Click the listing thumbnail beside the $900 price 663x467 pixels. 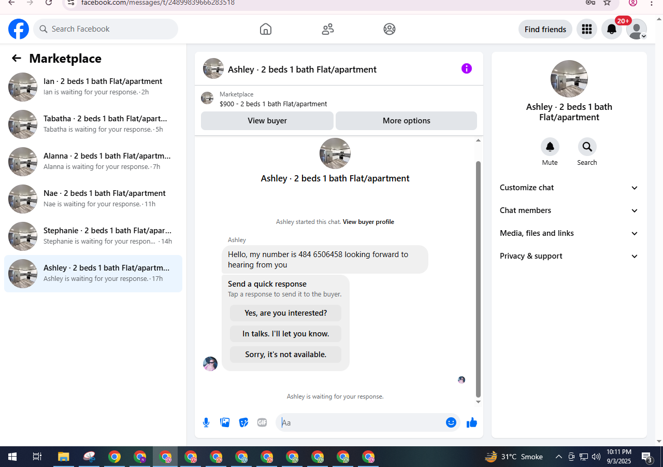[x=207, y=98]
